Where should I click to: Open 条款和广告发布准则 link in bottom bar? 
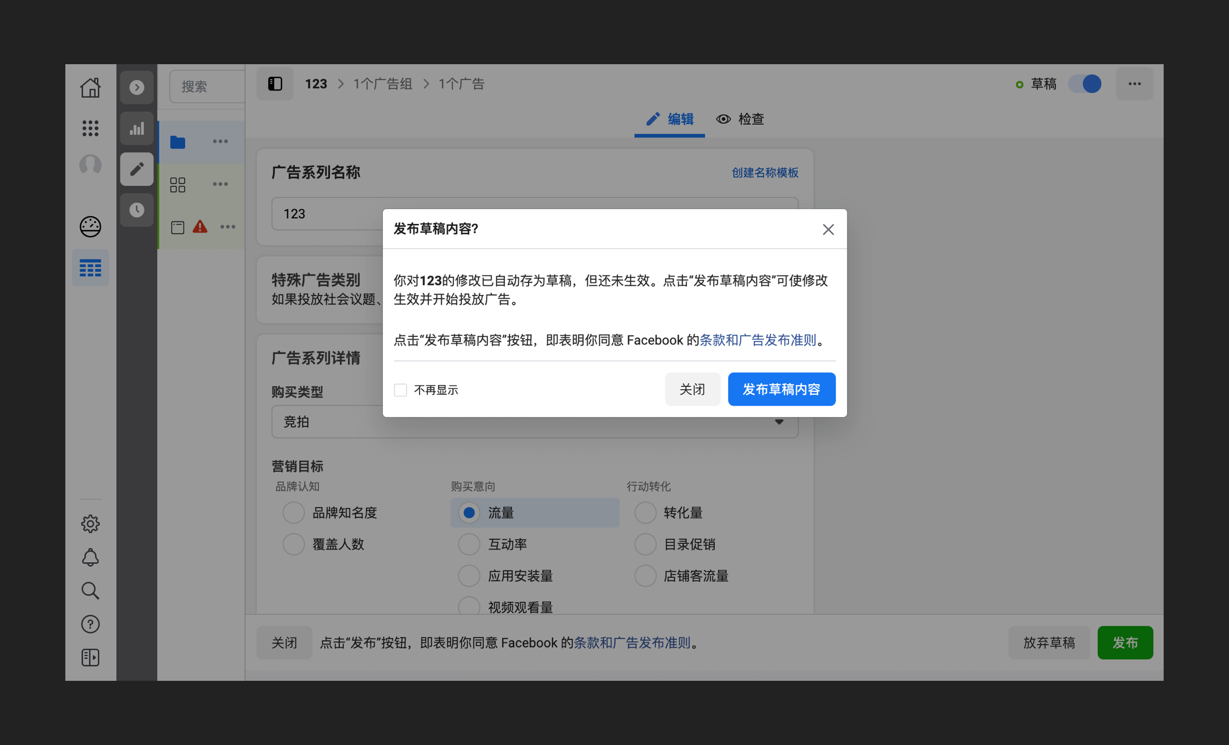coord(632,642)
